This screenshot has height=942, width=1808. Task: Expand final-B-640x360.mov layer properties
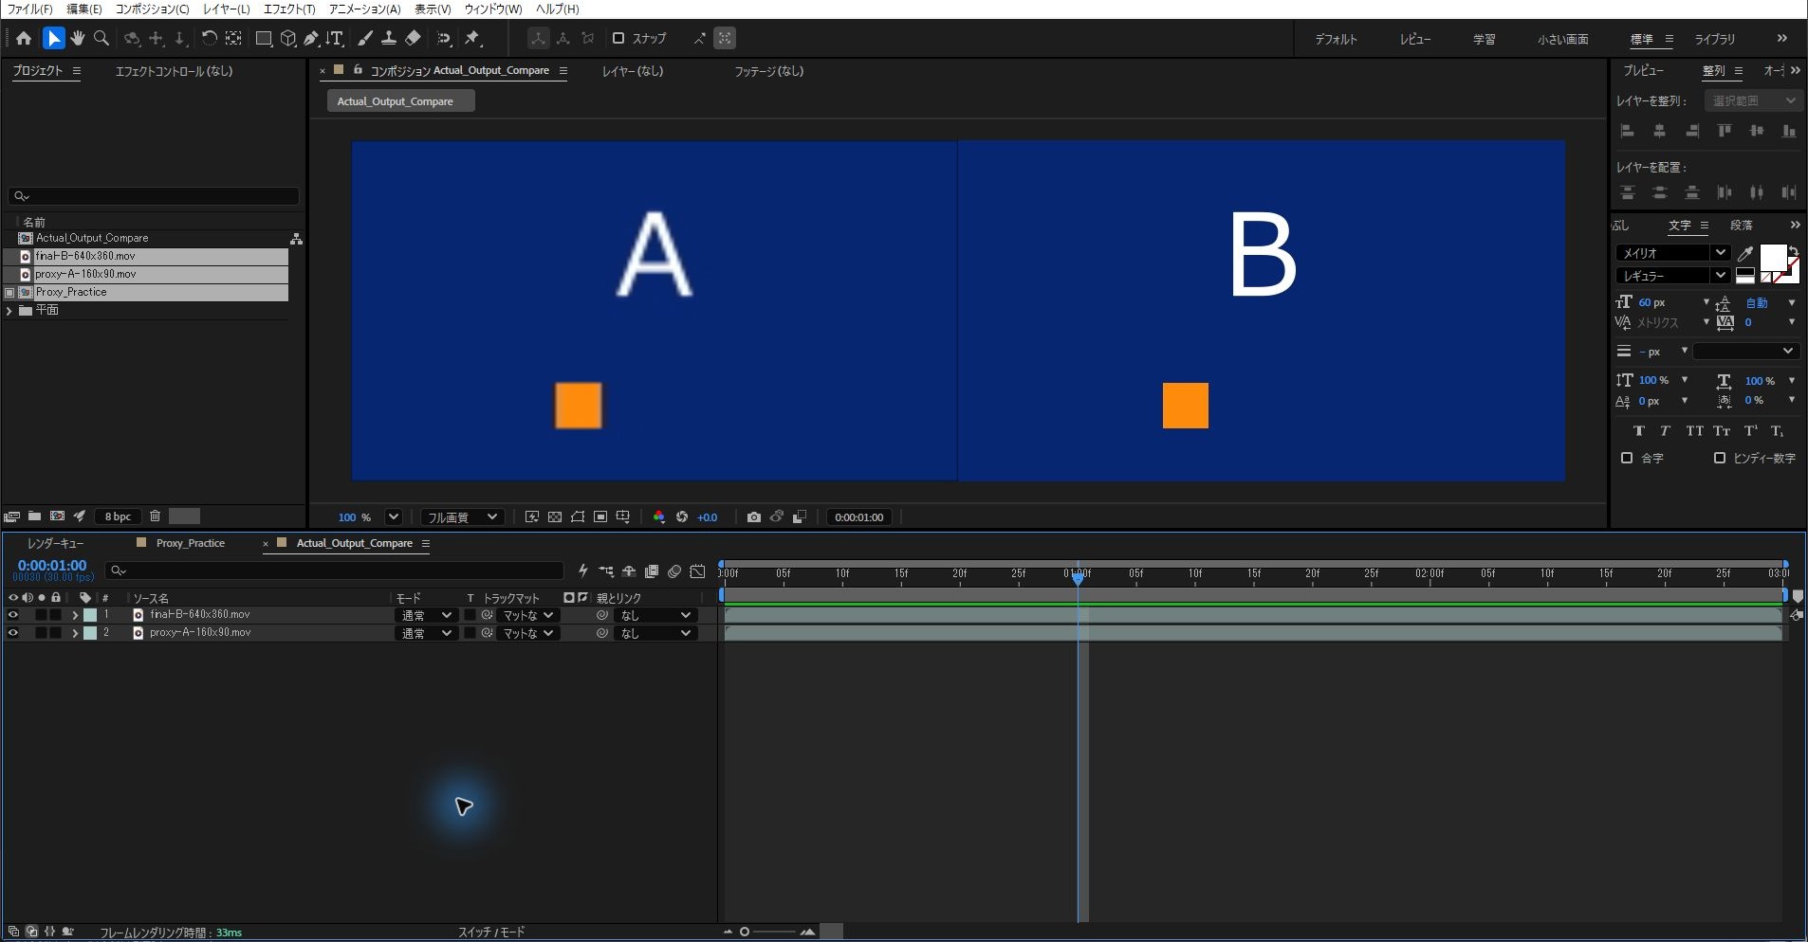[75, 615]
